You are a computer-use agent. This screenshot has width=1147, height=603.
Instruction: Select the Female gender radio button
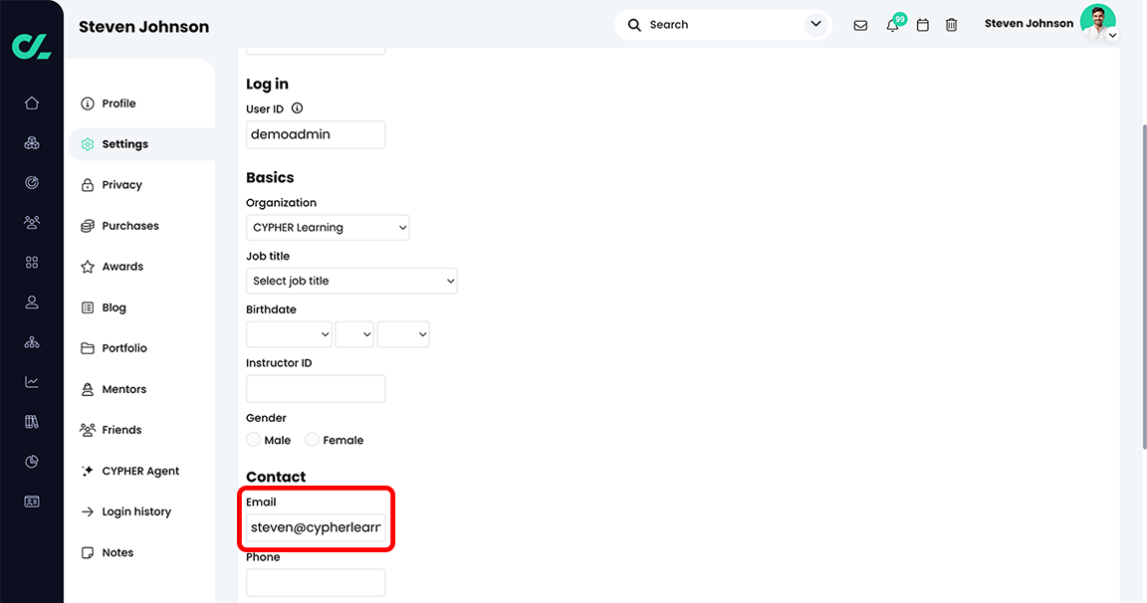[312, 439]
